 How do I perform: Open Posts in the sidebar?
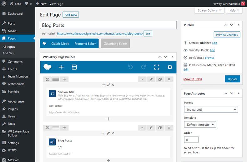pos(11,23)
